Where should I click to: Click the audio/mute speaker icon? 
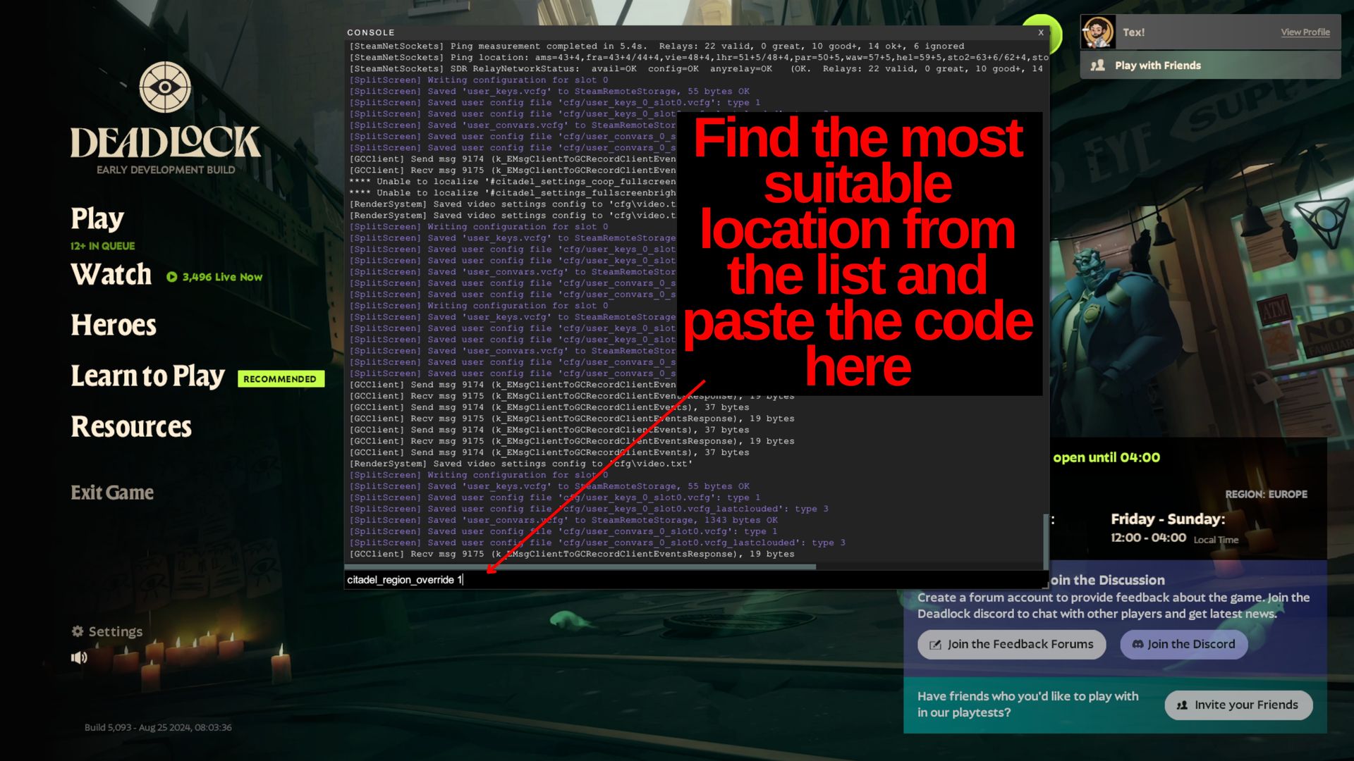79,657
